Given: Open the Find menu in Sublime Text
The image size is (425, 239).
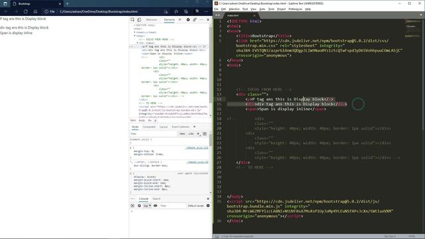Looking at the screenshot, I should point(245,9).
